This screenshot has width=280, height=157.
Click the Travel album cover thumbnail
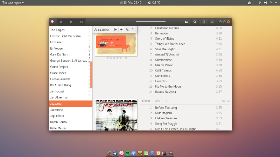[x=116, y=115]
